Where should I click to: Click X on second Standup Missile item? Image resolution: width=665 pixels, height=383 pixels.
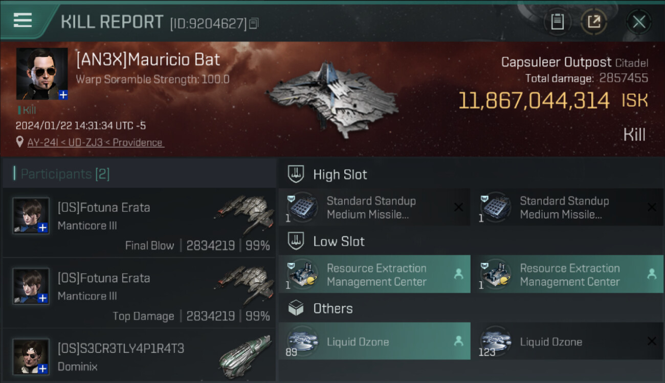click(x=651, y=207)
